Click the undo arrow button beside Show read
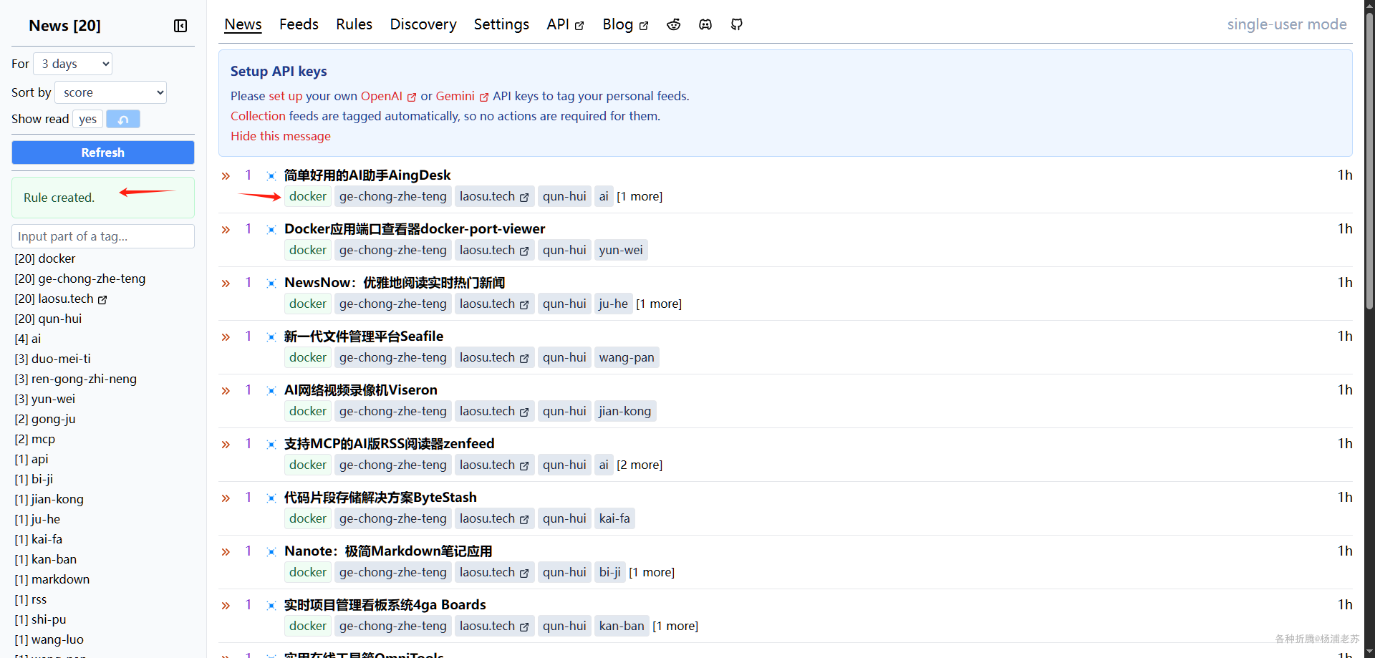1375x658 pixels. coord(123,119)
